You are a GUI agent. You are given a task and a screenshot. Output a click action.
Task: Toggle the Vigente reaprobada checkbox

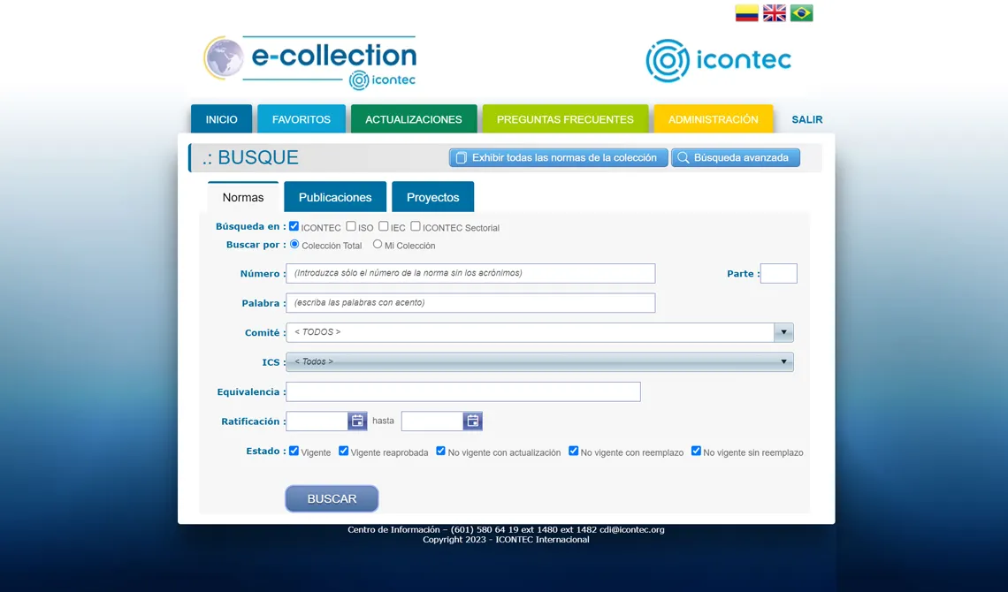click(343, 451)
